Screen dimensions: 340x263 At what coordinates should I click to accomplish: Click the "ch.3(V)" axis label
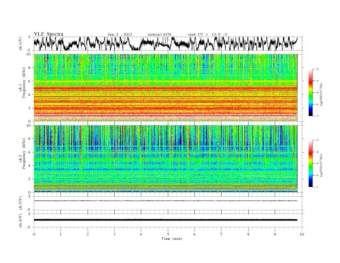21,203
